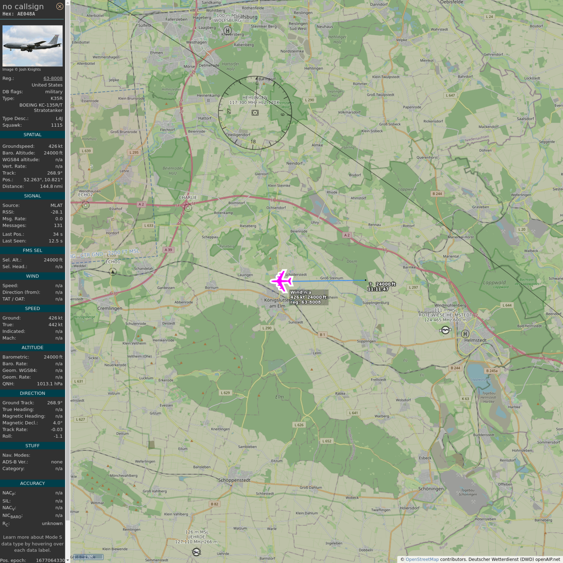
Task: Click the 11:11:47 track timestamp label
Action: 378,289
